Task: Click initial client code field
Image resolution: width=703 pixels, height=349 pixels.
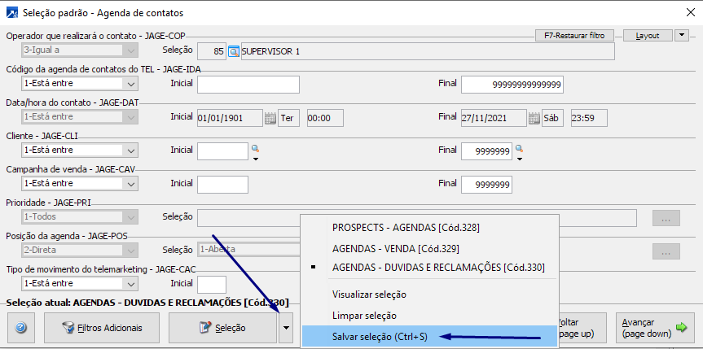Action: click(x=223, y=151)
